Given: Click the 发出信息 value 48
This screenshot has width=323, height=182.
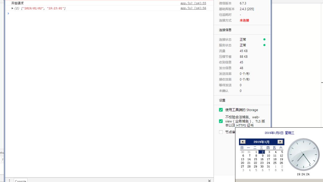Looking at the screenshot, I should point(241,68).
